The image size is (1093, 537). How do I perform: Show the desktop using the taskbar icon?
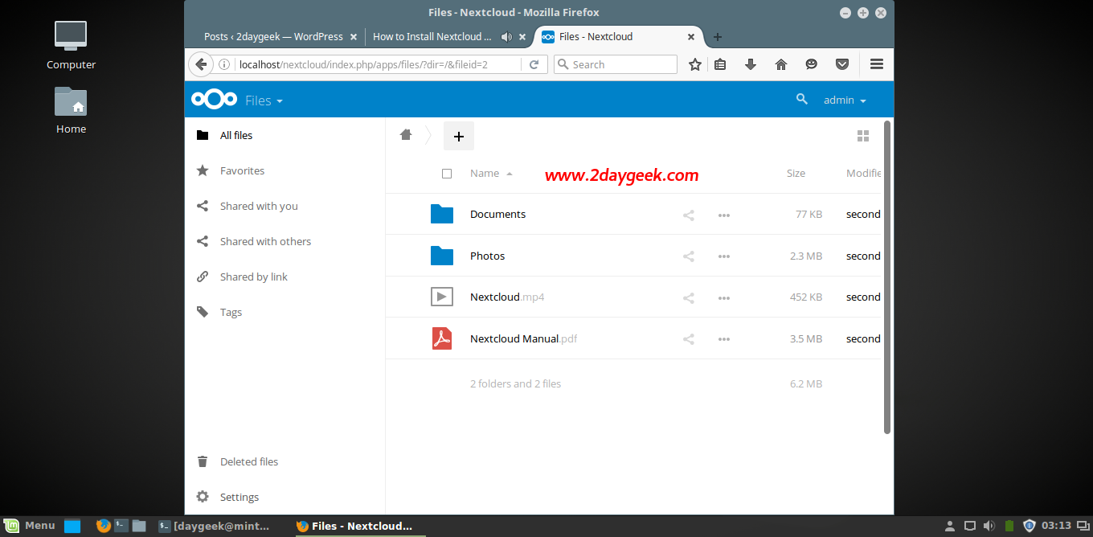coord(72,526)
